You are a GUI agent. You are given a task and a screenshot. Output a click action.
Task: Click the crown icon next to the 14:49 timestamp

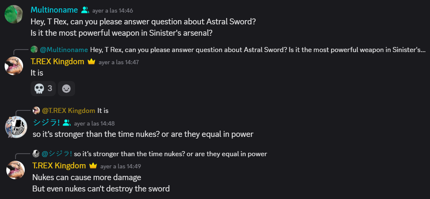point(93,166)
